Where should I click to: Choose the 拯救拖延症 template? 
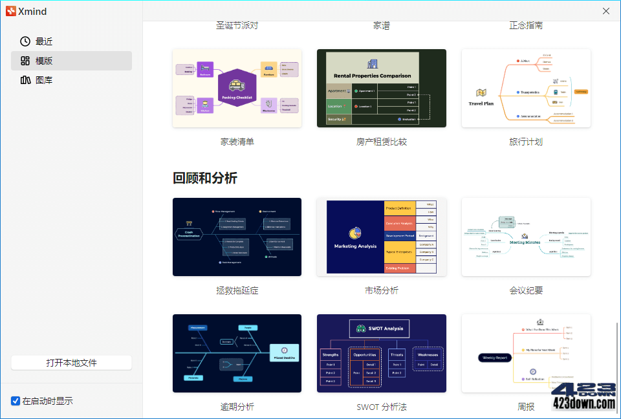click(x=237, y=237)
